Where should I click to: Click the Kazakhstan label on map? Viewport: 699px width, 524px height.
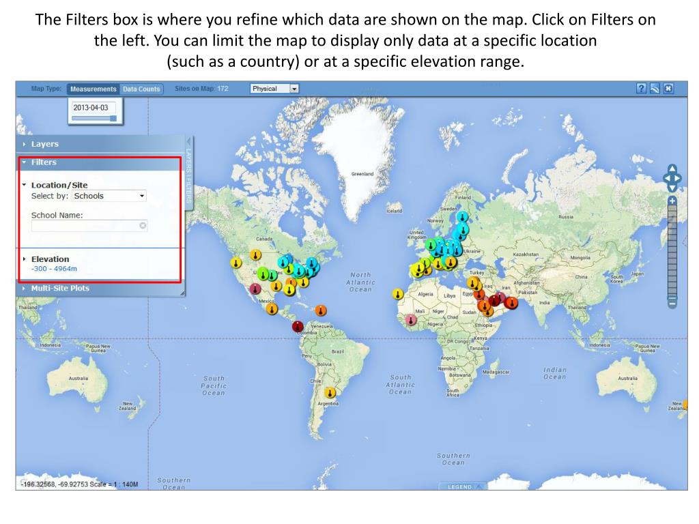click(x=526, y=254)
